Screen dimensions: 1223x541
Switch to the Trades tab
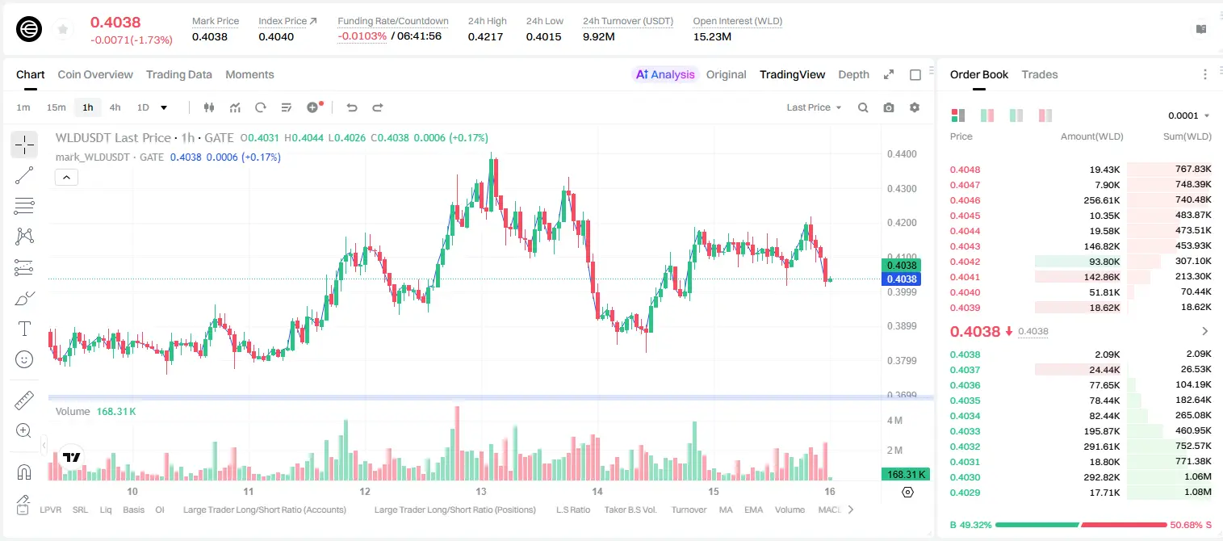[x=1039, y=74]
